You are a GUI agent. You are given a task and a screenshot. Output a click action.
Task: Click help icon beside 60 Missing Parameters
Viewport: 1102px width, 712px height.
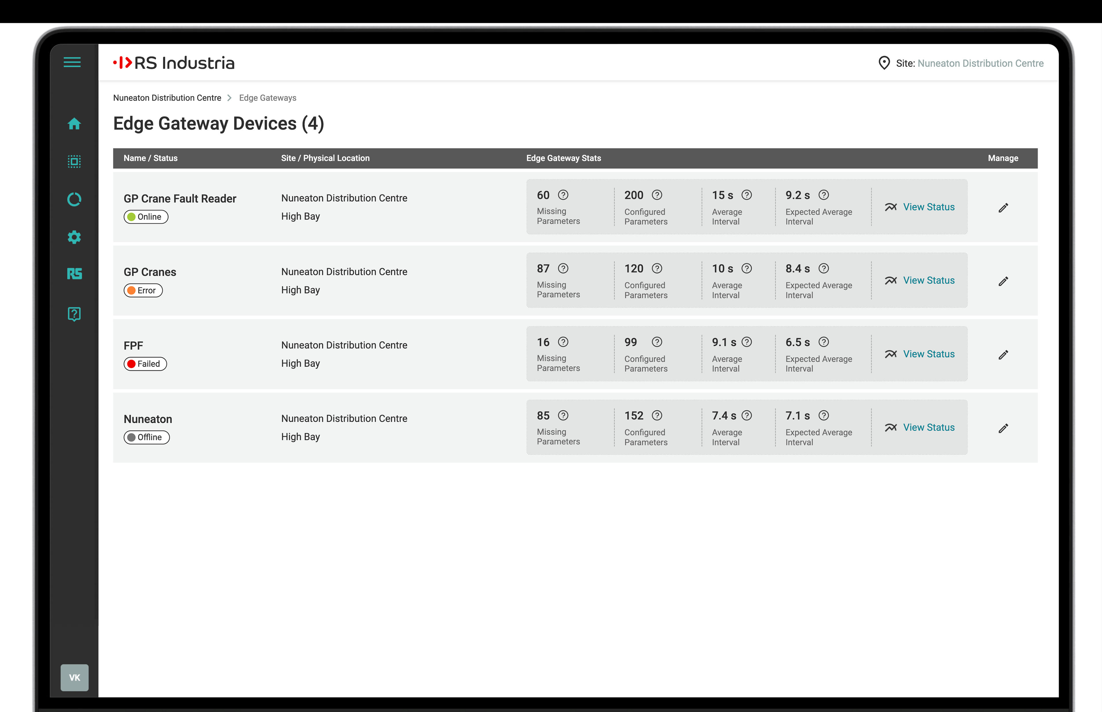tap(563, 195)
